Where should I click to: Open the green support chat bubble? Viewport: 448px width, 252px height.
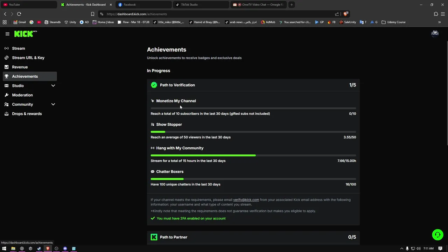coord(437,235)
